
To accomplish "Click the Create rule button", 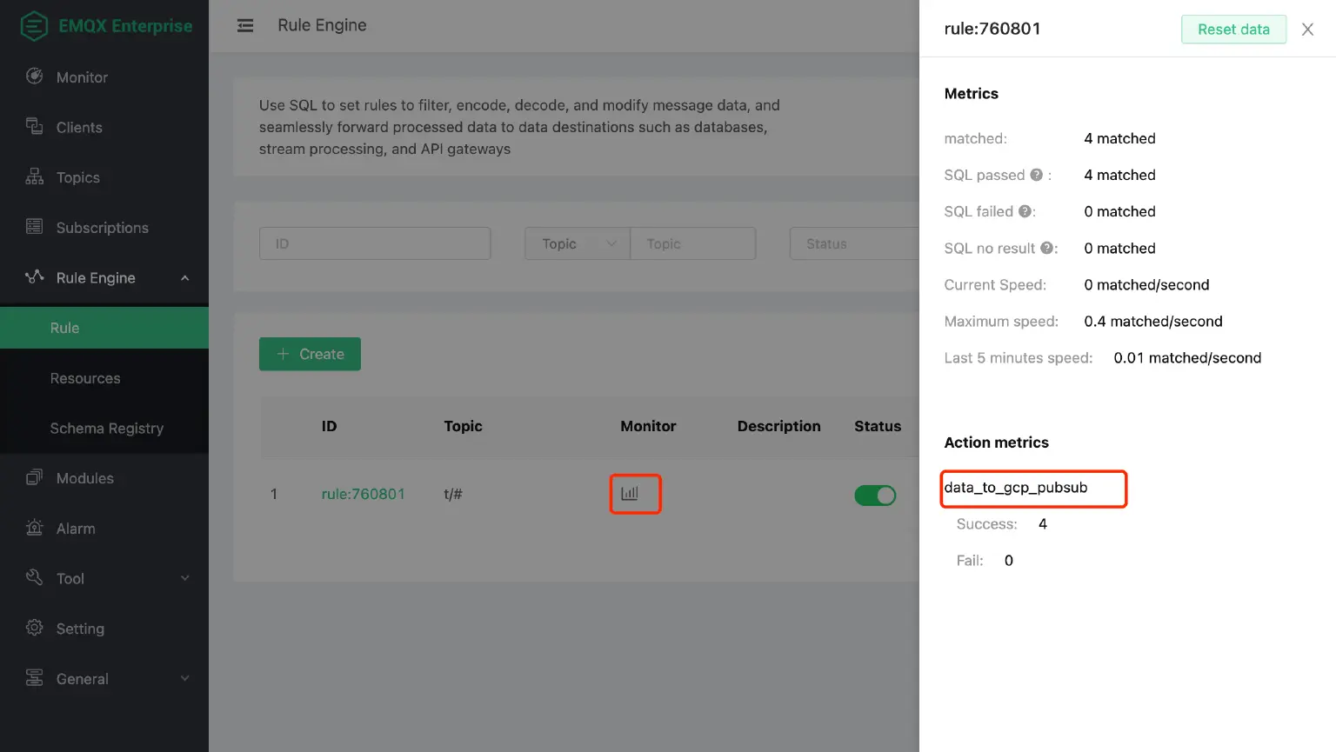I will pos(310,354).
